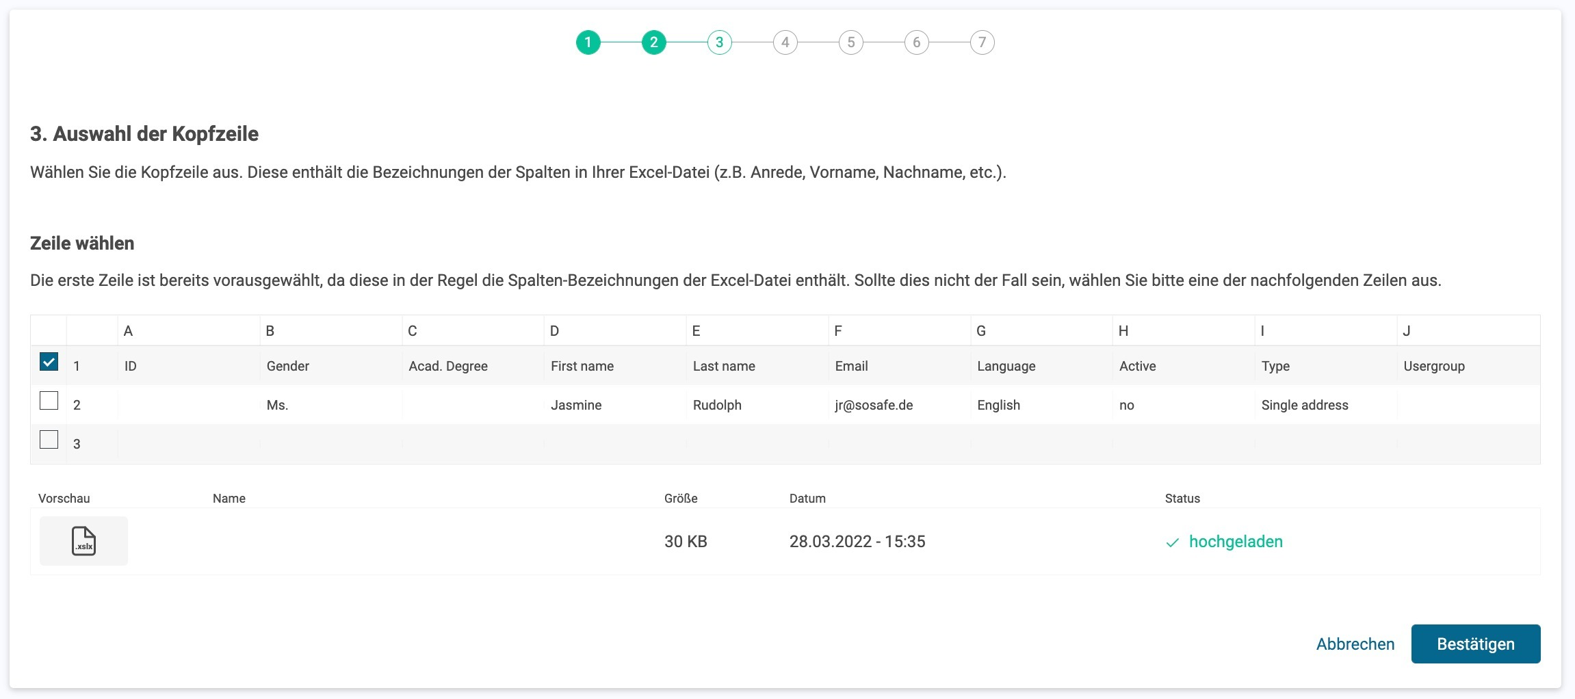Go to wizard step 2 circle
Image resolution: width=1575 pixels, height=699 pixels.
point(653,42)
